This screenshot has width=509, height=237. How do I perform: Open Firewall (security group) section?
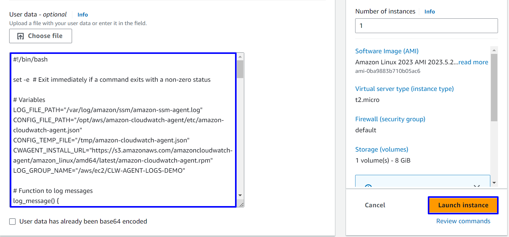pyautogui.click(x=390, y=119)
